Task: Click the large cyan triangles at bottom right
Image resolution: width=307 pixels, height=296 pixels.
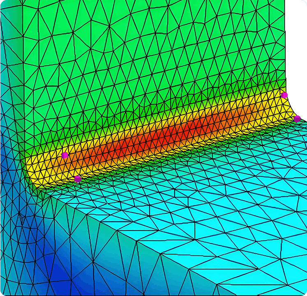Action: [x=255, y=263]
